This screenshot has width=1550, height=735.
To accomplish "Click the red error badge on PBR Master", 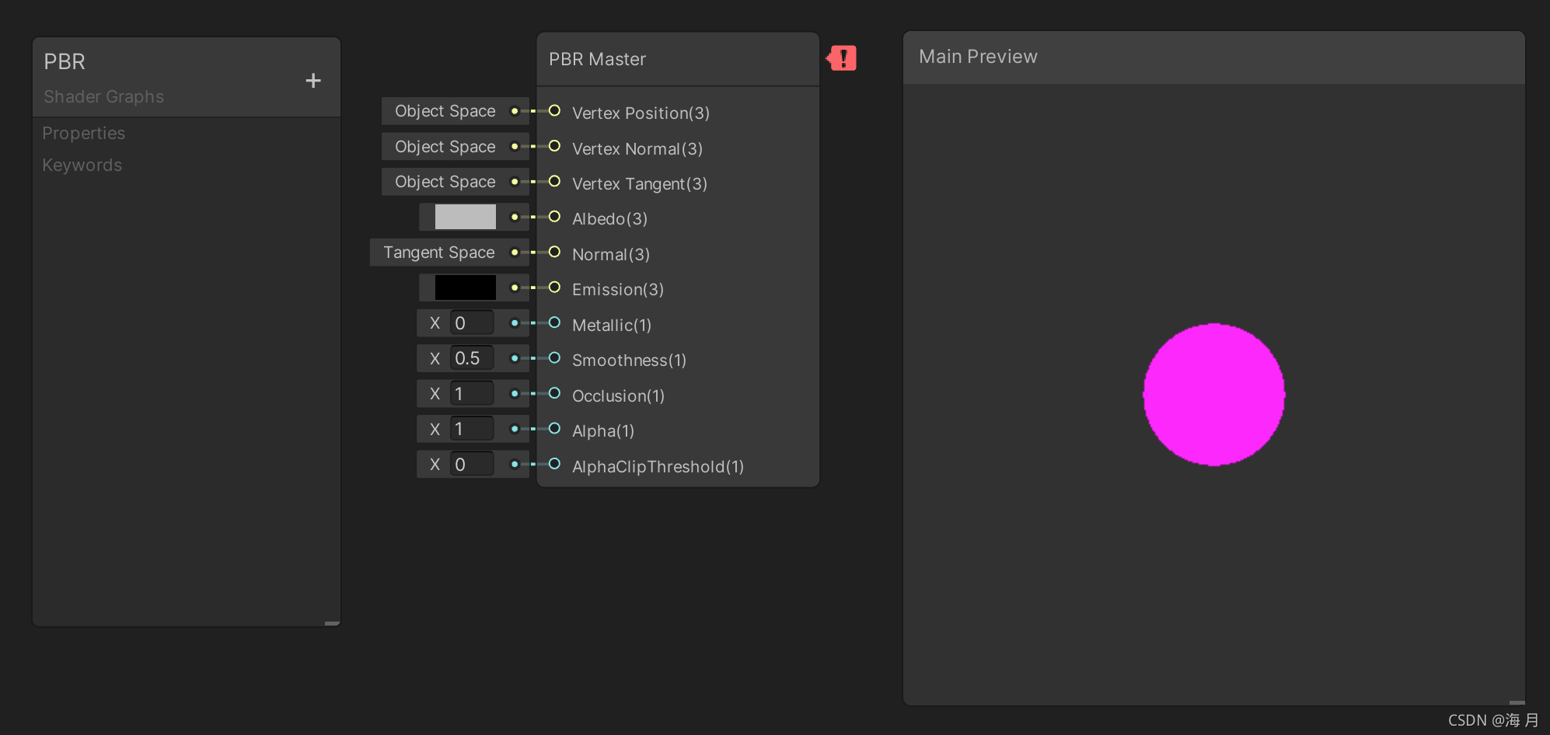I will tap(842, 57).
